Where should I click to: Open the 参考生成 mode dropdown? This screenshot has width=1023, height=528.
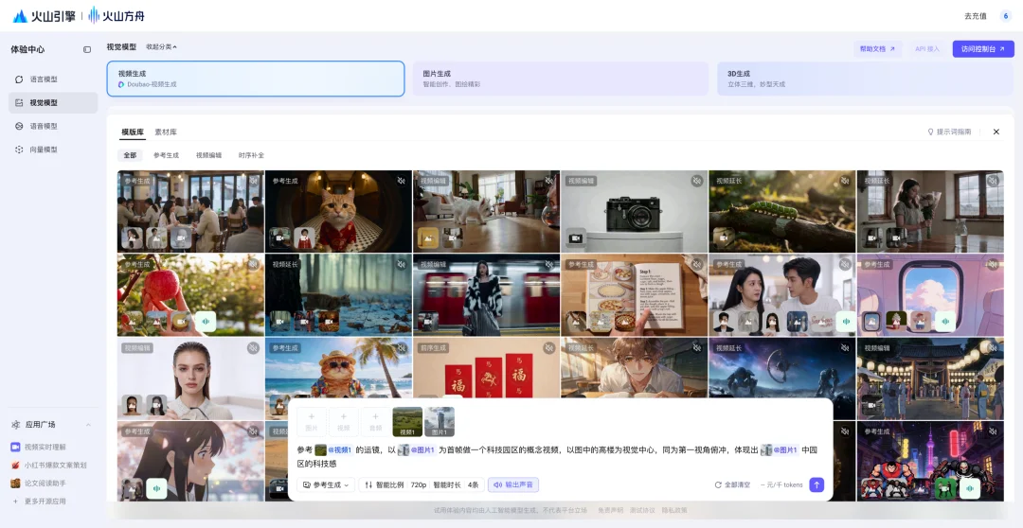pyautogui.click(x=326, y=485)
